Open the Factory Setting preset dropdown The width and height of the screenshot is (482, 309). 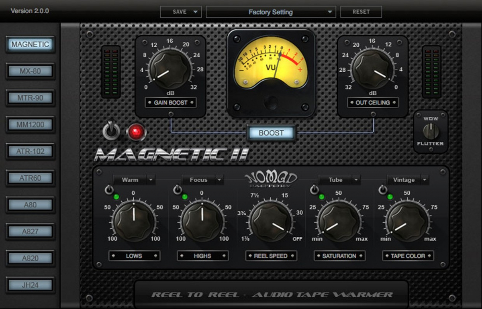tap(271, 12)
